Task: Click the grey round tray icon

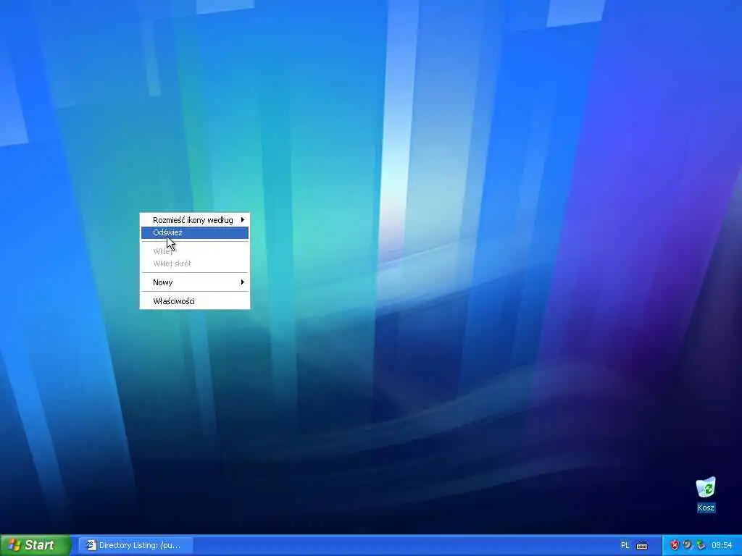Action: (688, 545)
